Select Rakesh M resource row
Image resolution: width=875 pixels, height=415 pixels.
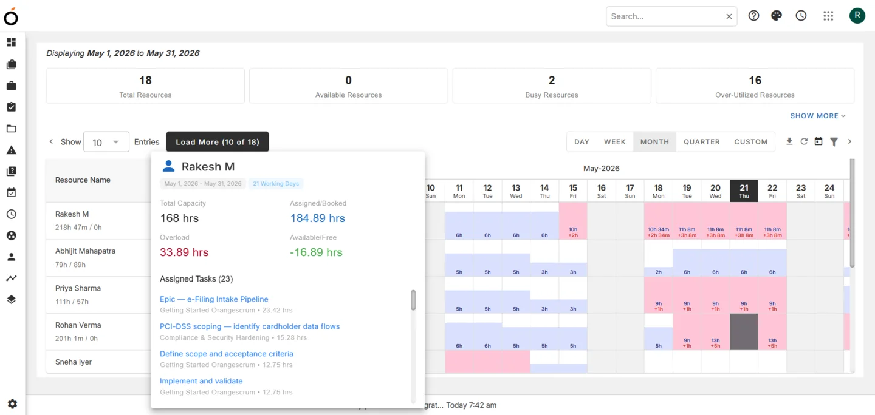coord(98,221)
